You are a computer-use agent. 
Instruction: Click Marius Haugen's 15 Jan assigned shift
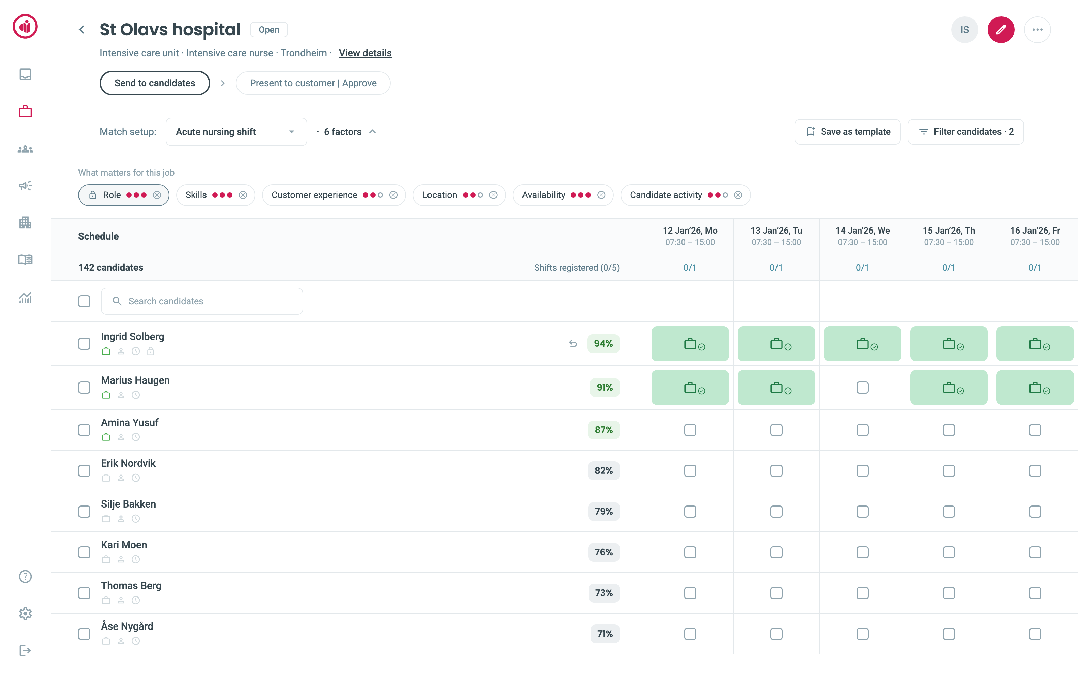[949, 387]
